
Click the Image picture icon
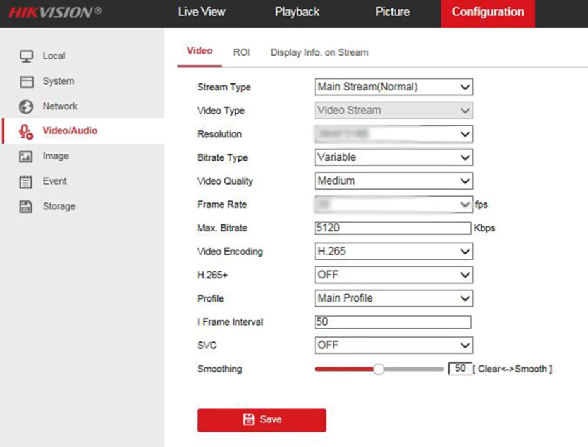26,156
